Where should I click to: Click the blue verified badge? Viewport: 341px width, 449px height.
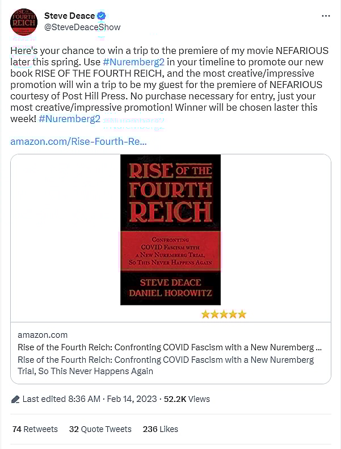pos(102,16)
